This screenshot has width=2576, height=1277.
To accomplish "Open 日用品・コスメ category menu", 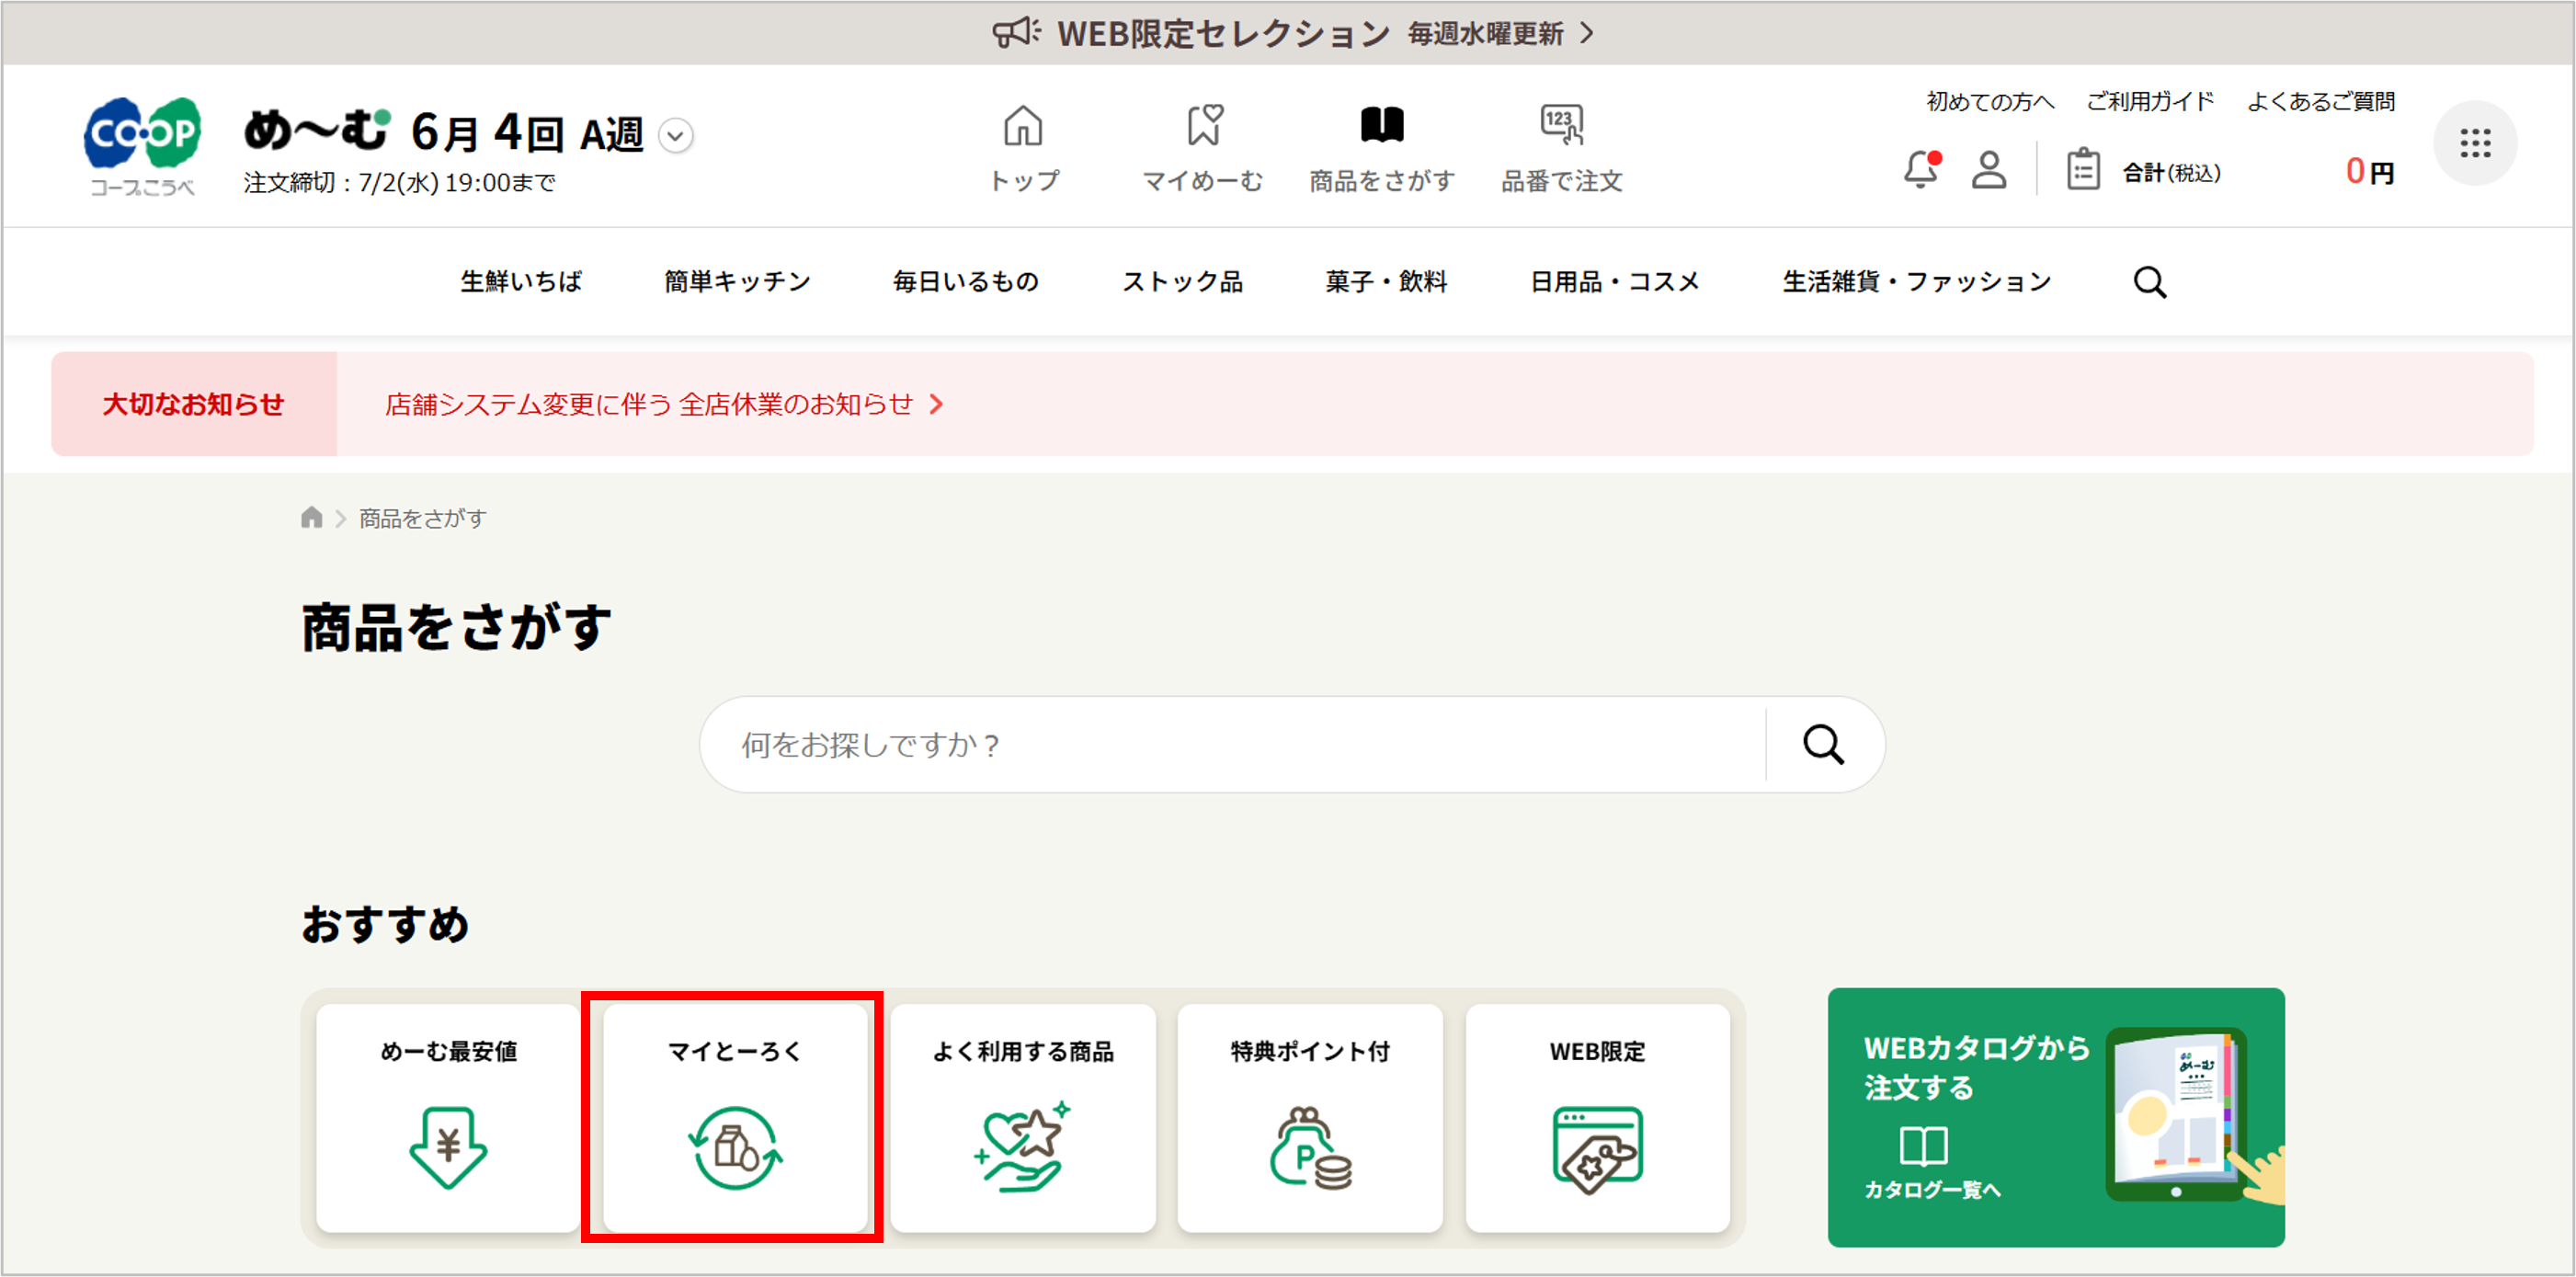I will 1615,282.
